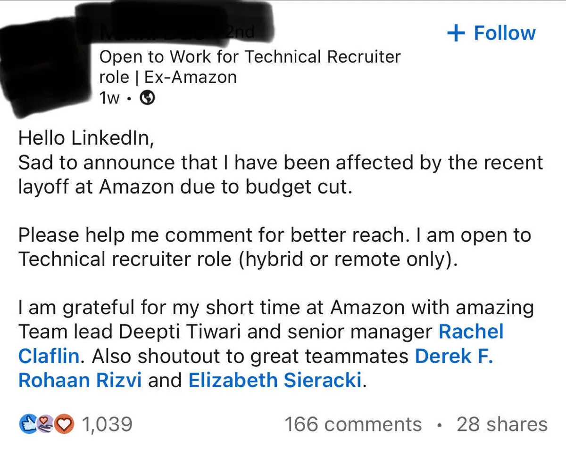Click the Claflin surname mention link
This screenshot has width=566, height=454.
49,356
